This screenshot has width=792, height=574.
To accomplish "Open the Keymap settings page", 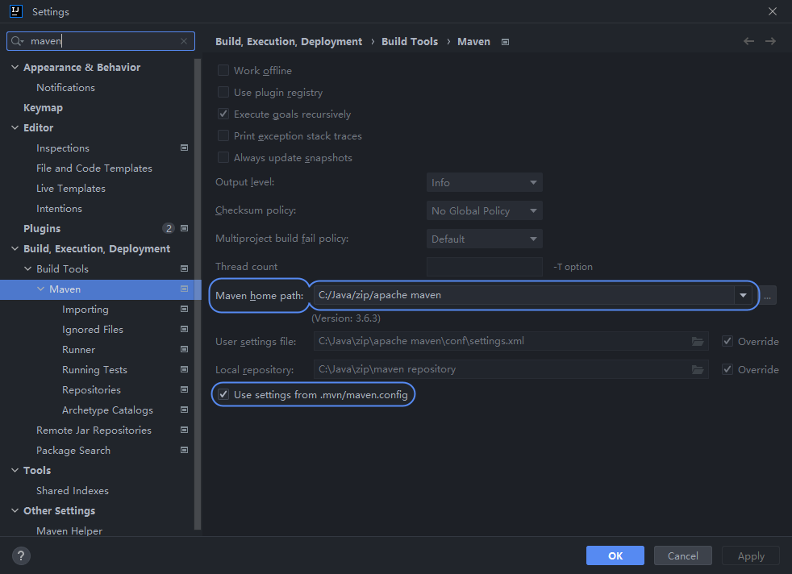I will (43, 108).
